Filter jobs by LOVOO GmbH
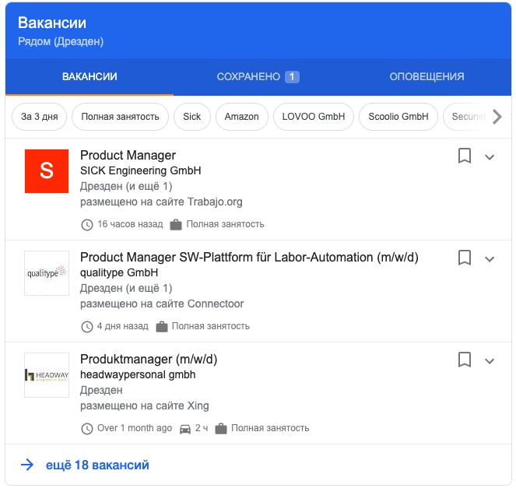Viewport: 516px width, 488px height. [314, 117]
